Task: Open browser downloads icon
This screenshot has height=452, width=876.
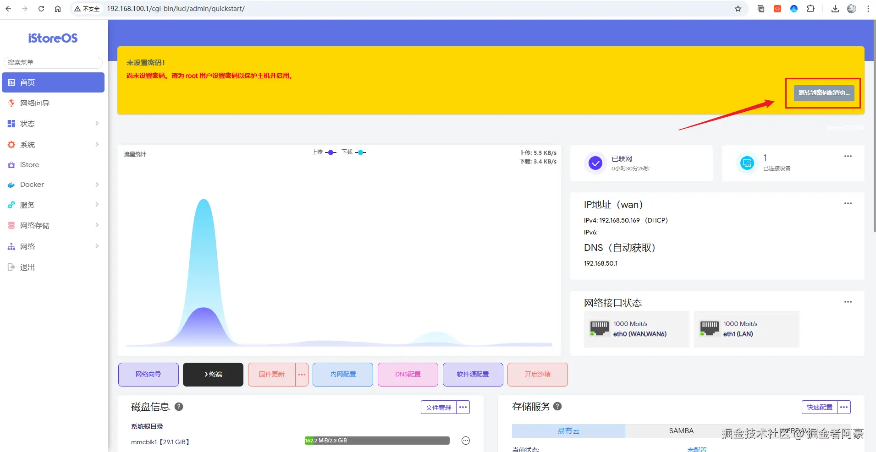Action: 835,9
